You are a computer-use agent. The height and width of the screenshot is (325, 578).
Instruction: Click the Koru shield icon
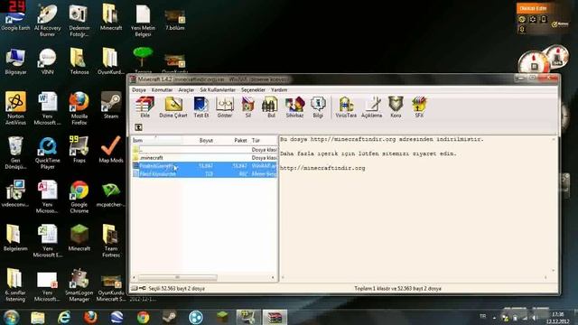396,107
